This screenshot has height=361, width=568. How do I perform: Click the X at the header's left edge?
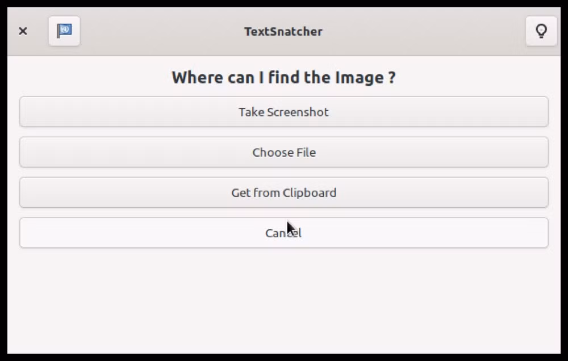coord(23,31)
